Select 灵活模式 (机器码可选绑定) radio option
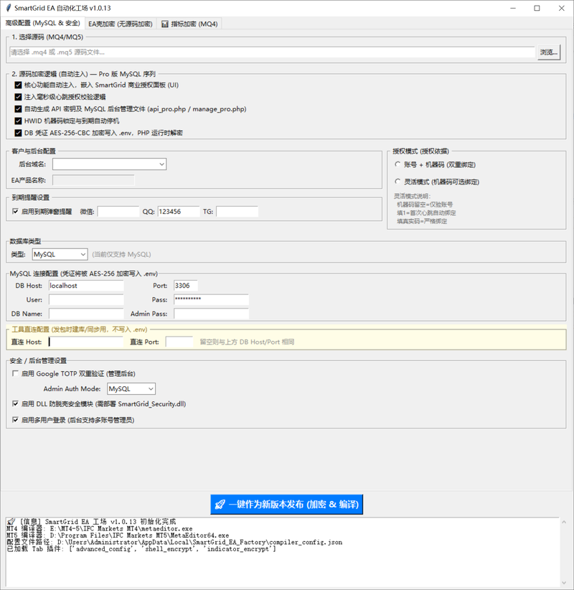The width and height of the screenshot is (574, 590). [397, 182]
